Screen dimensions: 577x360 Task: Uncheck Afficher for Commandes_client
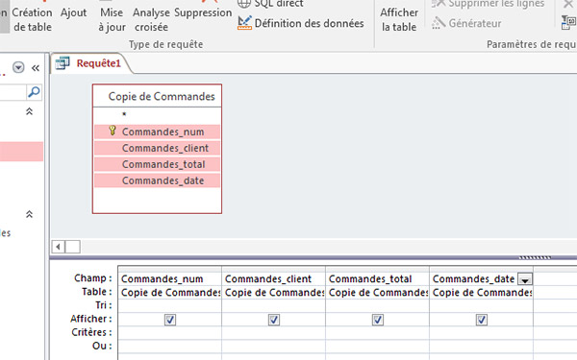[x=274, y=320]
